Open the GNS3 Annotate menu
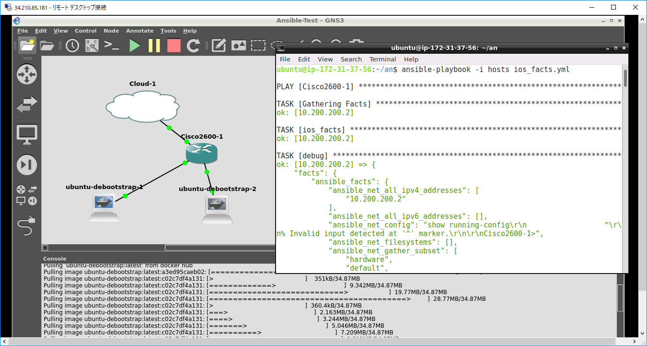 tap(139, 31)
